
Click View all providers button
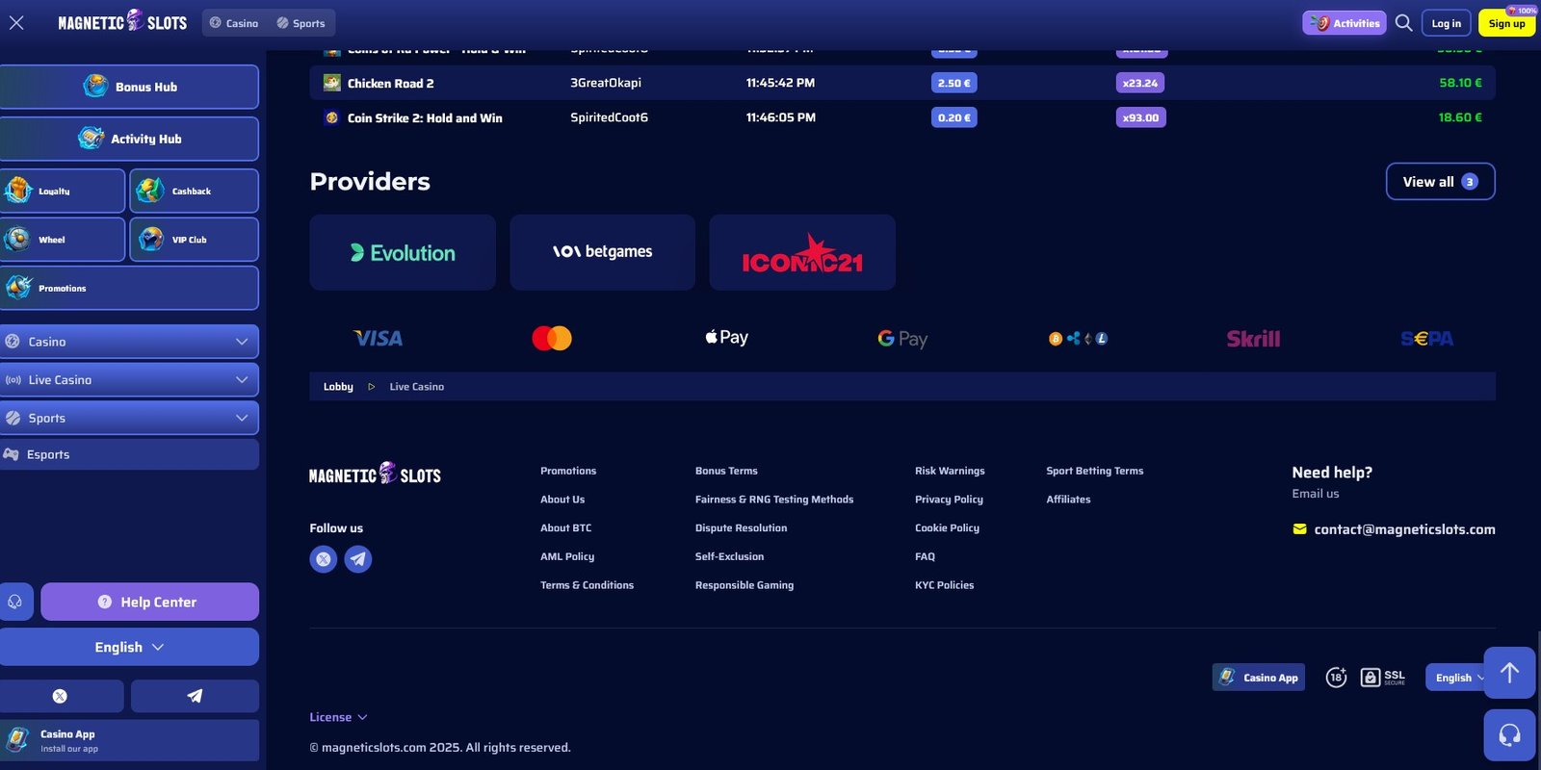1439,182
